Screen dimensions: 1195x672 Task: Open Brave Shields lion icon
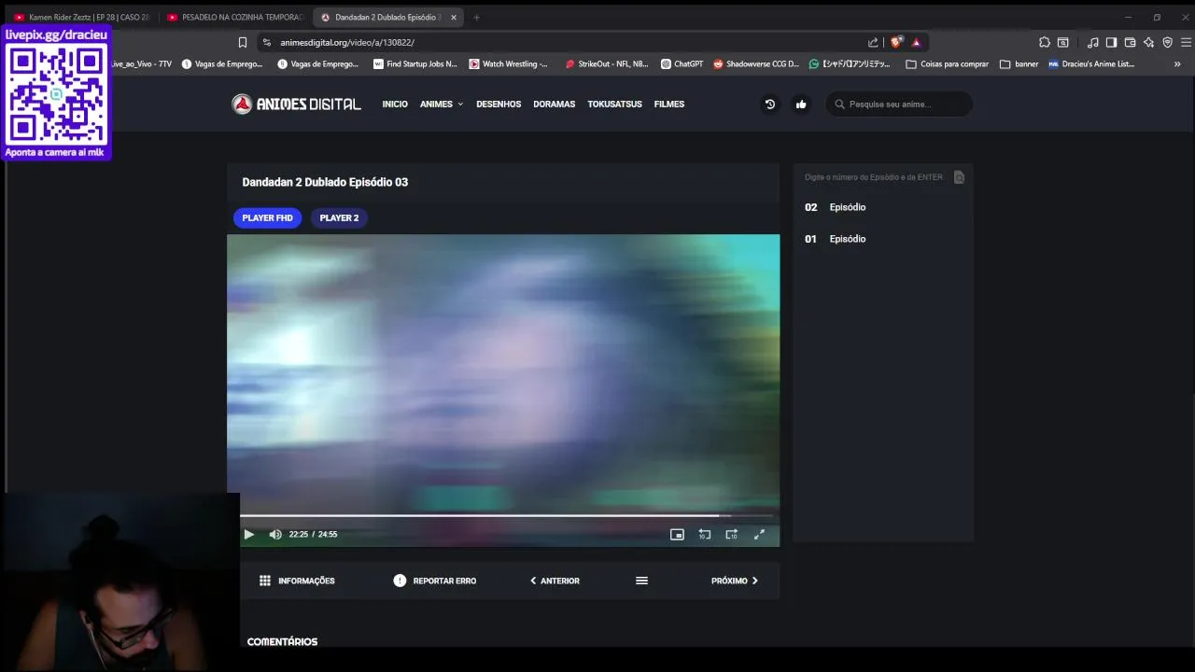click(897, 42)
